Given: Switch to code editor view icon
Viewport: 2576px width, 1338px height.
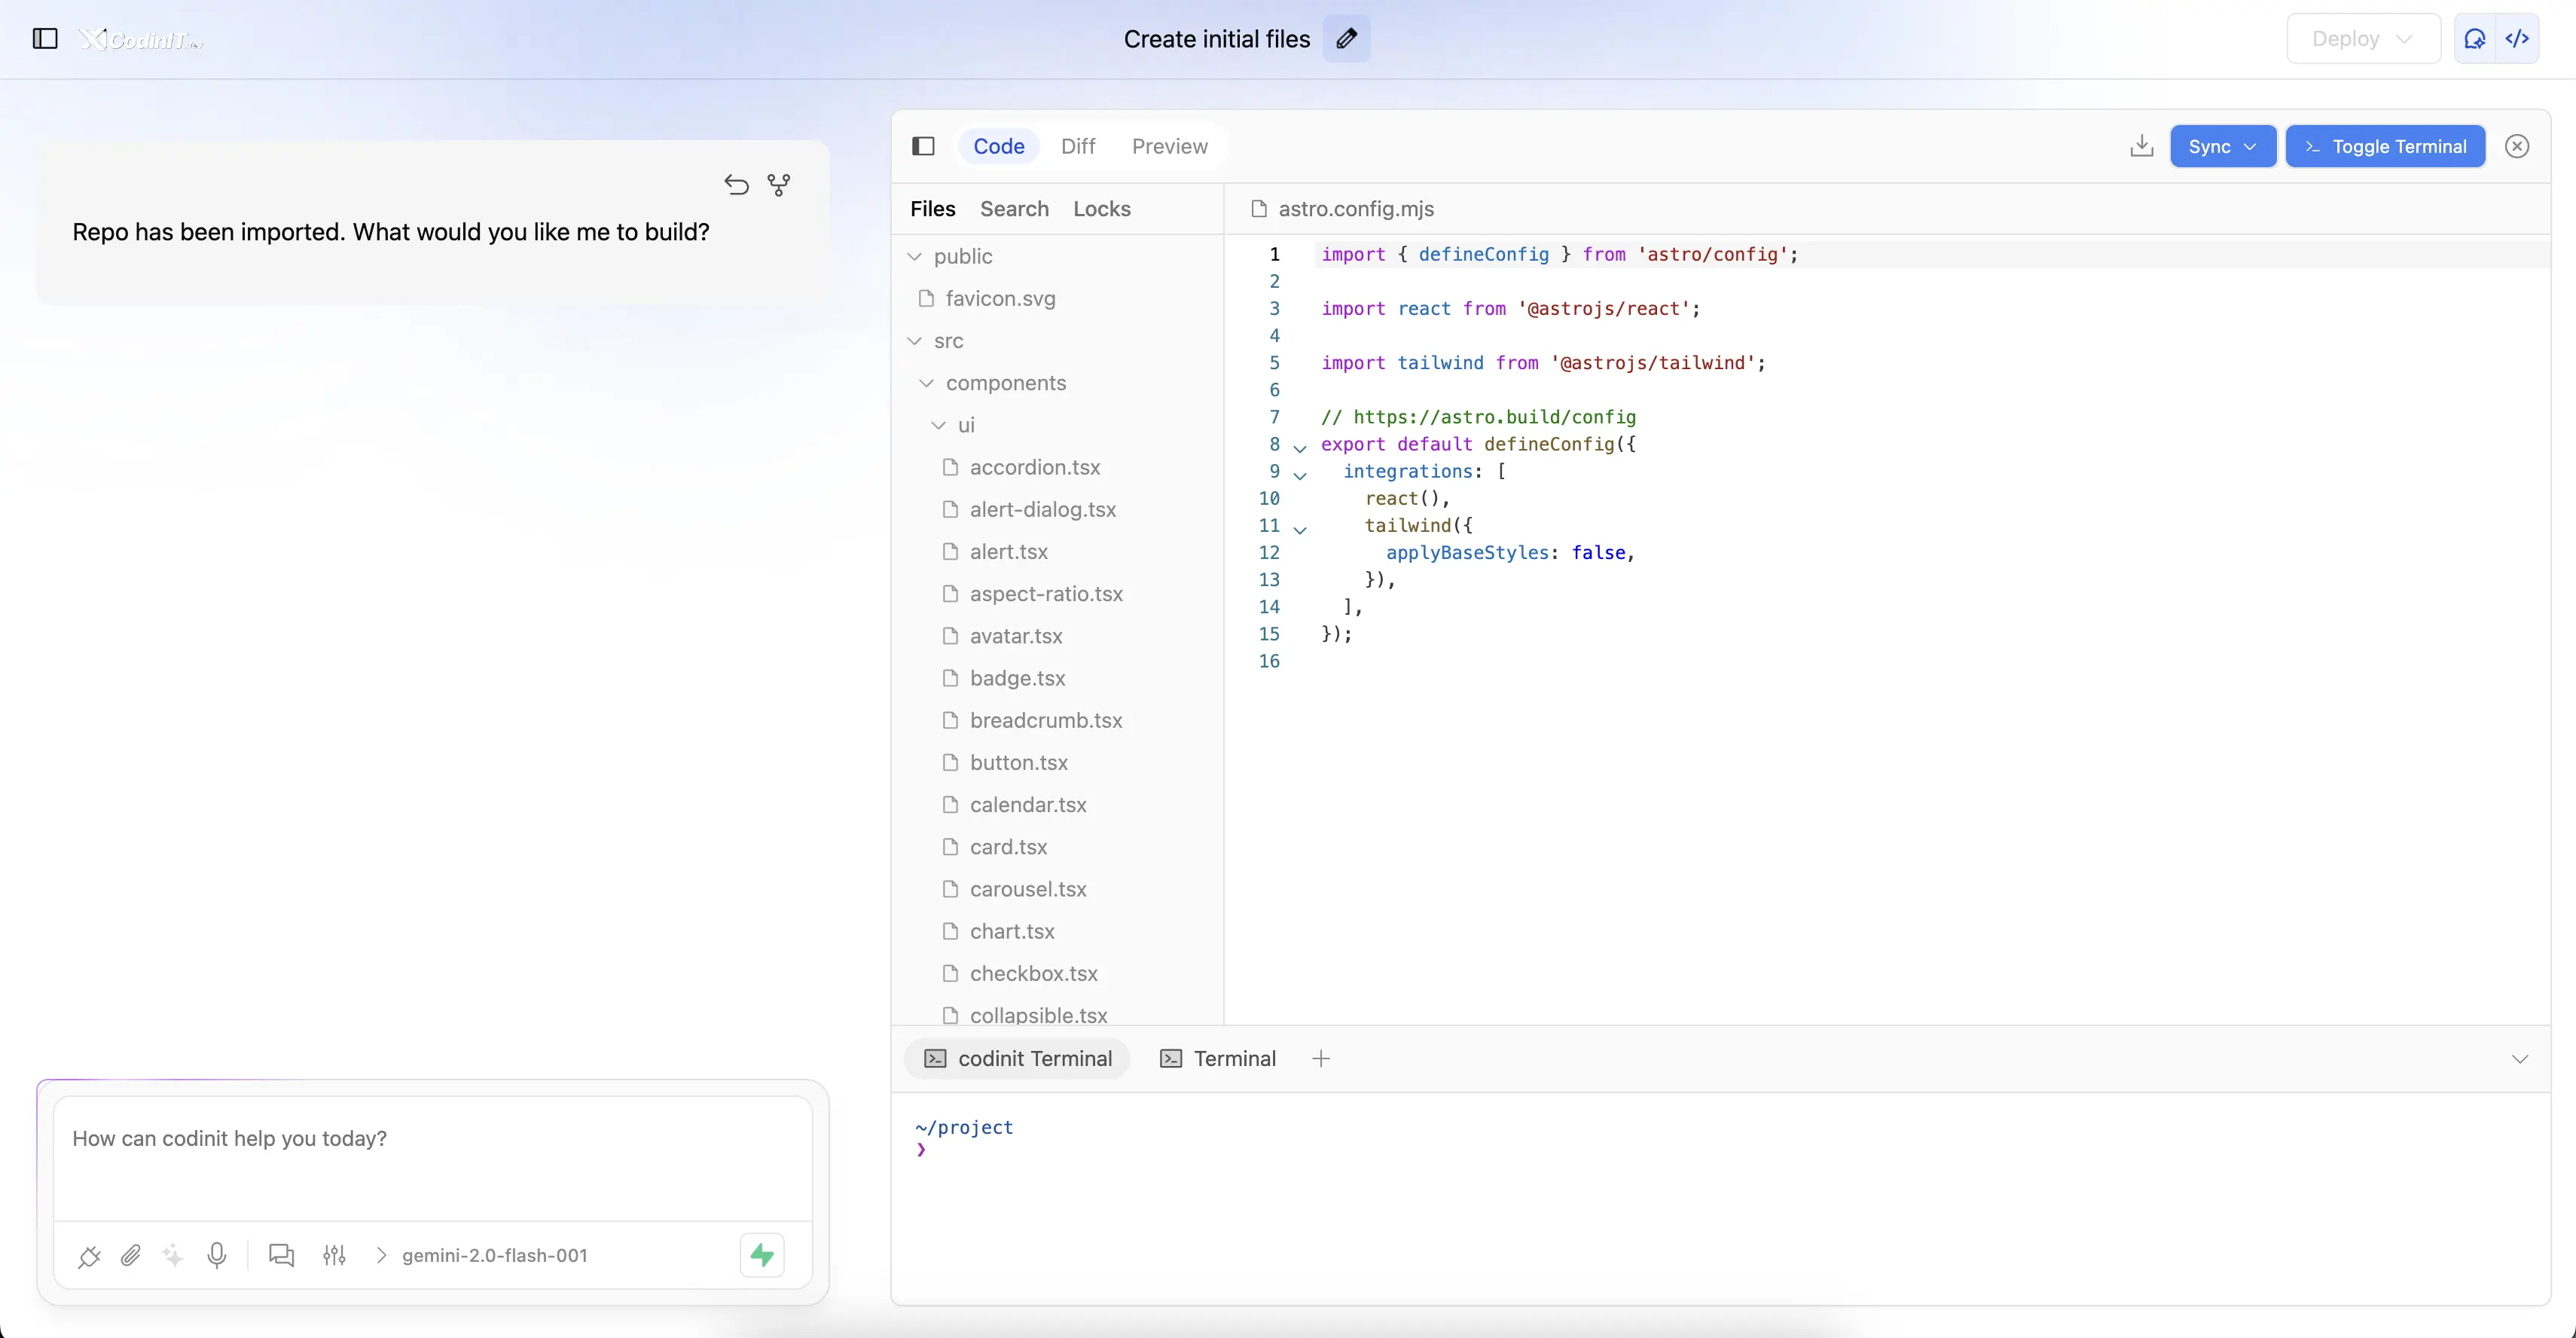Looking at the screenshot, I should tap(2518, 38).
